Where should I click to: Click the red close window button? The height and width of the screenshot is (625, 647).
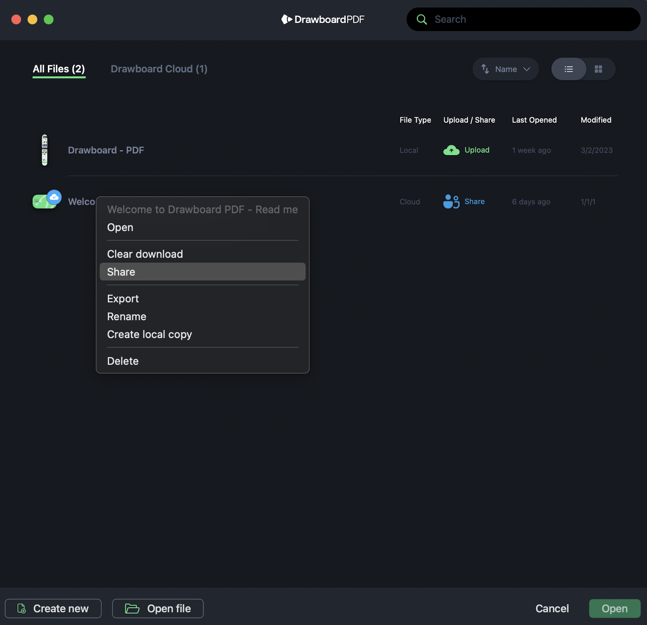pyautogui.click(x=16, y=19)
